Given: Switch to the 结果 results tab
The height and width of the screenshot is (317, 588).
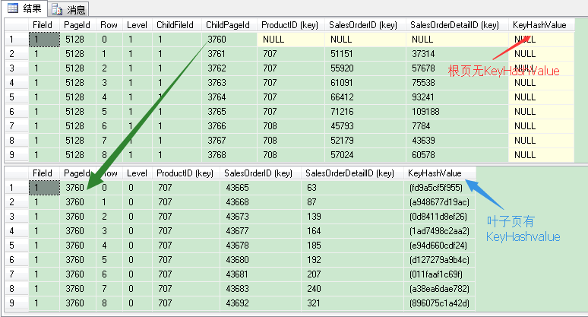Looking at the screenshot, I should click(24, 8).
